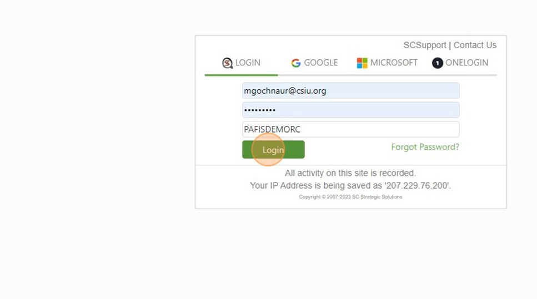Select the GOOGLE sign-in tab label
The width and height of the screenshot is (537, 299).
click(x=320, y=63)
